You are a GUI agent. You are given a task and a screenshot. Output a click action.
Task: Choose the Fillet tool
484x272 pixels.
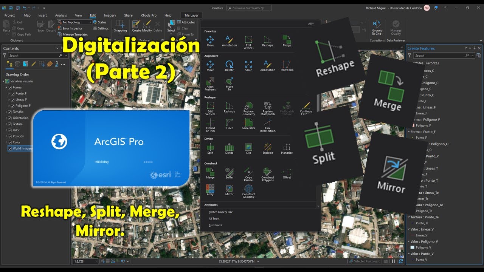pyautogui.click(x=229, y=124)
